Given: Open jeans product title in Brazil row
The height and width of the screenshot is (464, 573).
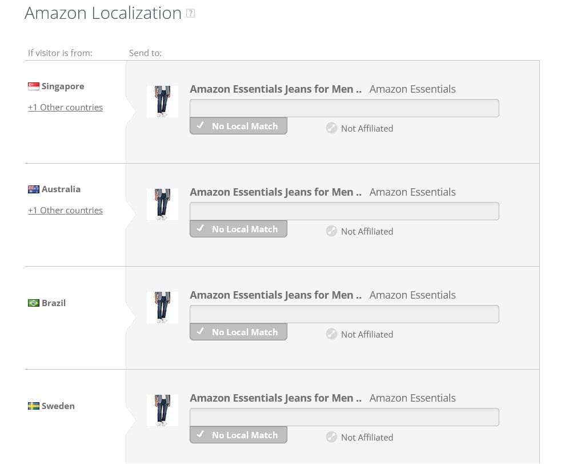Looking at the screenshot, I should click(275, 295).
